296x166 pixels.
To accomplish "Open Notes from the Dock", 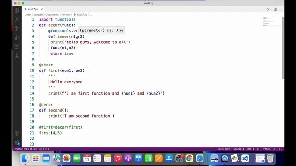I will pyautogui.click(x=108, y=158).
